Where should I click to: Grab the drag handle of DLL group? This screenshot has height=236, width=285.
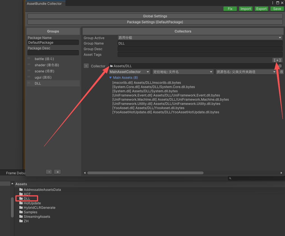click(29, 83)
